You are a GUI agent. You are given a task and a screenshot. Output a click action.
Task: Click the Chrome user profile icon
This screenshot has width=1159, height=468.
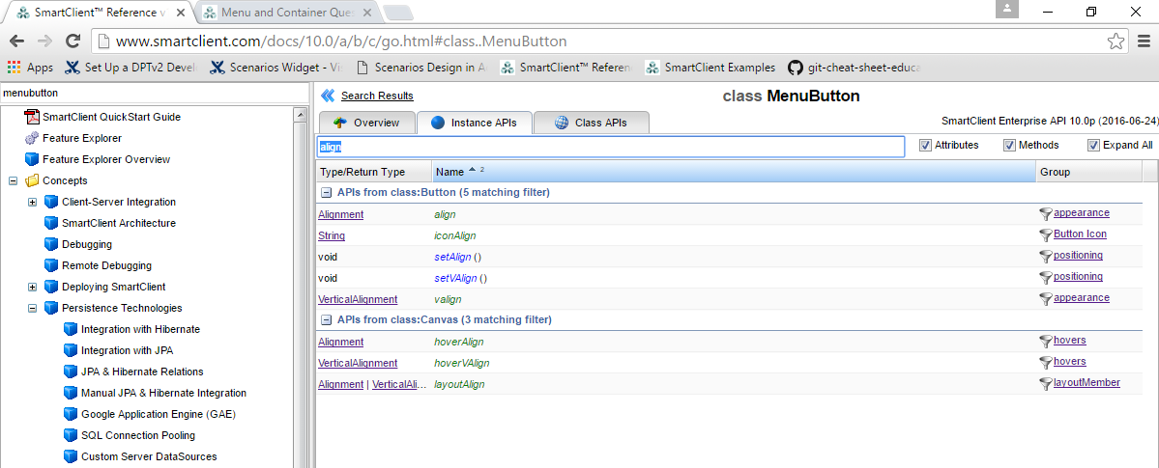[x=1006, y=10]
